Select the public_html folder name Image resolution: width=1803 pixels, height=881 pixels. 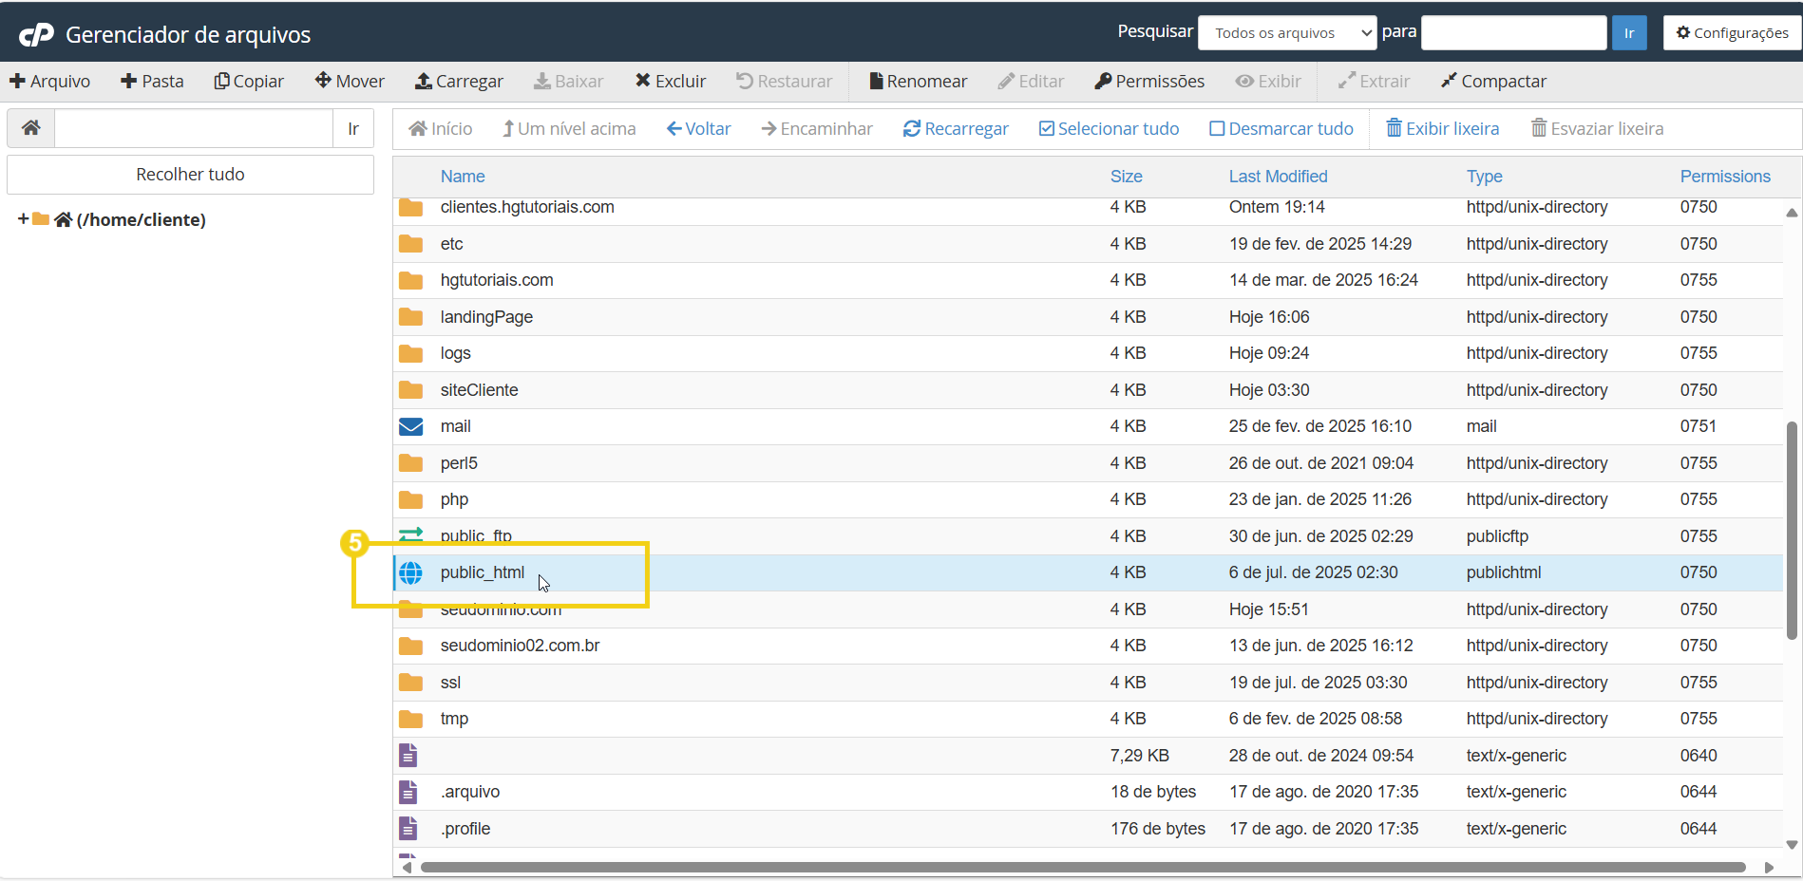click(483, 572)
